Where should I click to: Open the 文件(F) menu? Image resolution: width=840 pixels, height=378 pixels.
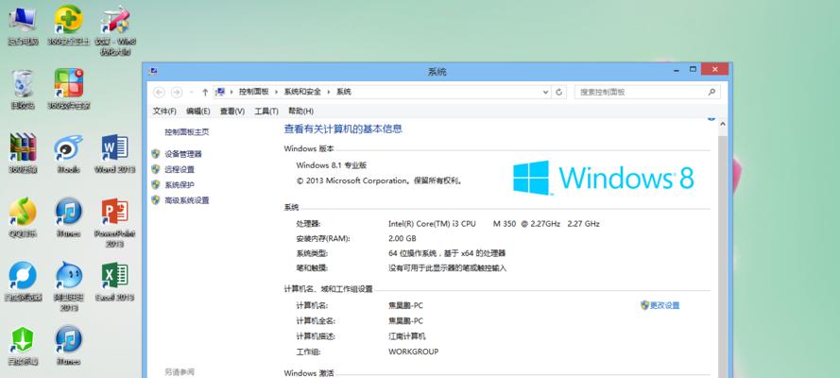[x=164, y=112]
